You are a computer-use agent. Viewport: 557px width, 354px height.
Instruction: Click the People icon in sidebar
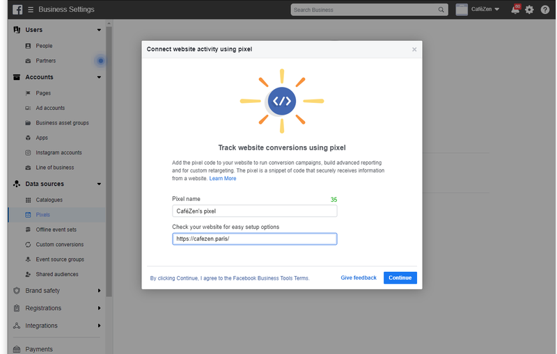[28, 46]
